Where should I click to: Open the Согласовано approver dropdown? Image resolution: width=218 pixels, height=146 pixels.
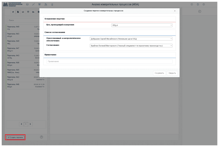pyautogui.click(x=131, y=45)
